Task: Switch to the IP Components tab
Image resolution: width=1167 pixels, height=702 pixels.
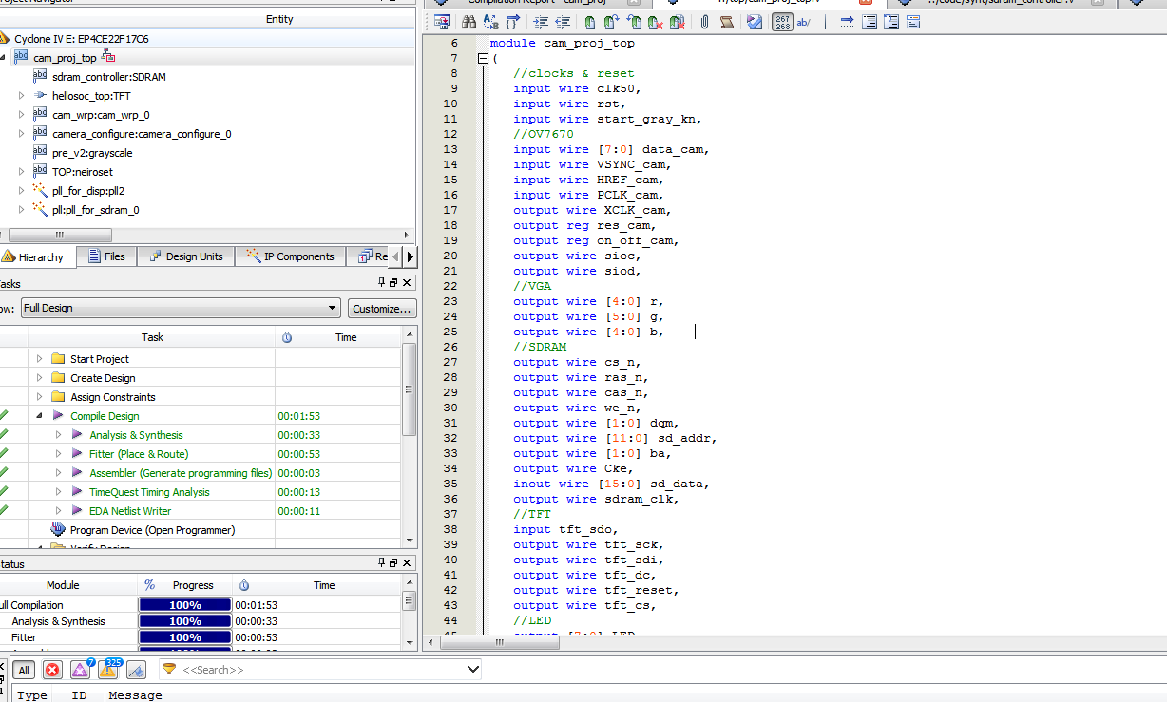Action: click(x=290, y=256)
